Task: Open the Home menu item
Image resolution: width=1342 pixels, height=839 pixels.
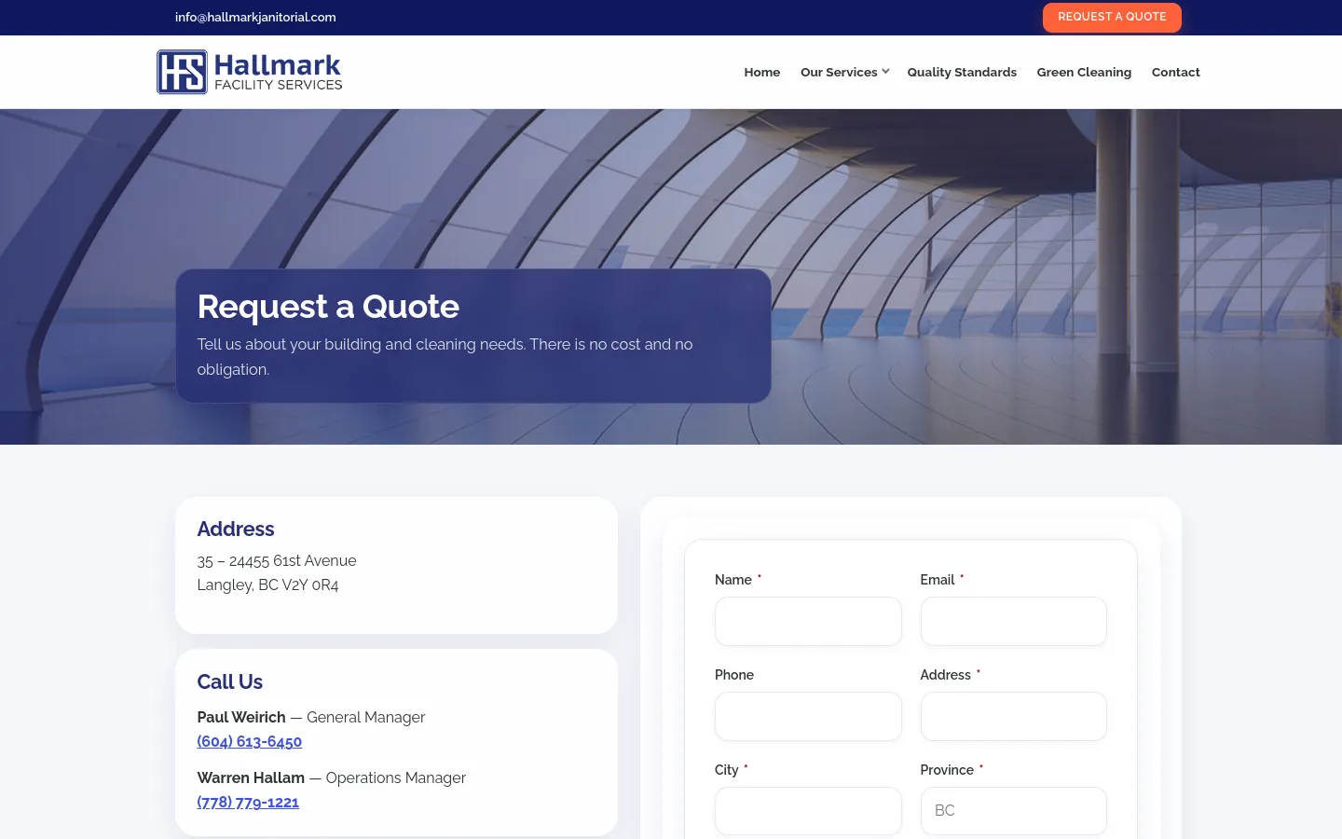Action: coord(761,72)
